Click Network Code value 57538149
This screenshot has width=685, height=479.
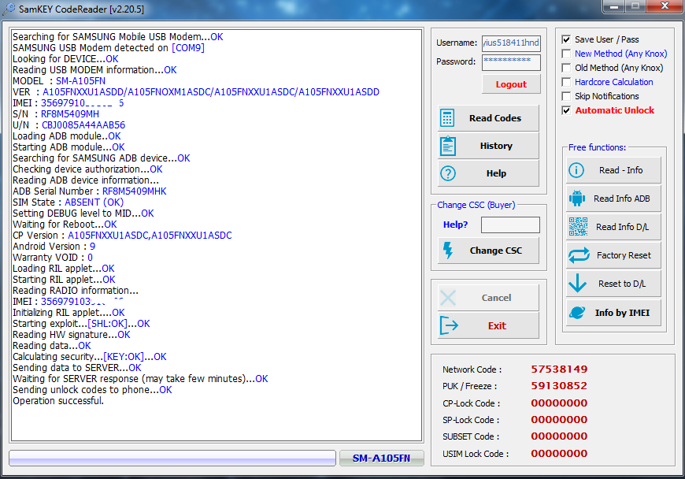559,369
